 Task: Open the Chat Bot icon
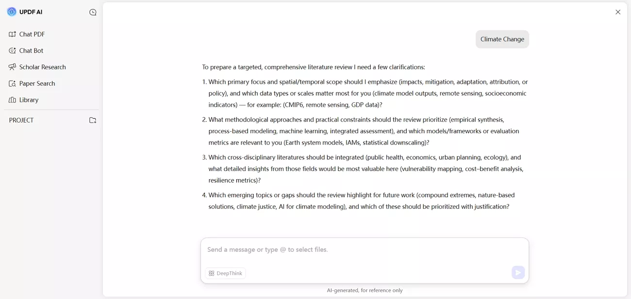click(12, 50)
